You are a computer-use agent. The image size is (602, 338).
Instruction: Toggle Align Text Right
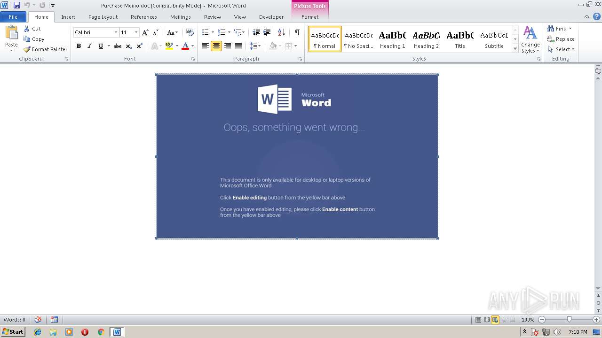click(x=228, y=46)
